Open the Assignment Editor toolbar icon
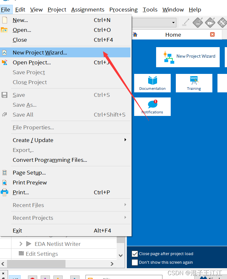 coord(198,23)
